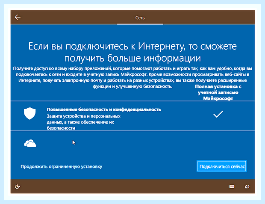Viewport: 265px width, 204px height.
Task: Click paragraph starting Получите доступ ко всему набору
Action: tap(132, 77)
